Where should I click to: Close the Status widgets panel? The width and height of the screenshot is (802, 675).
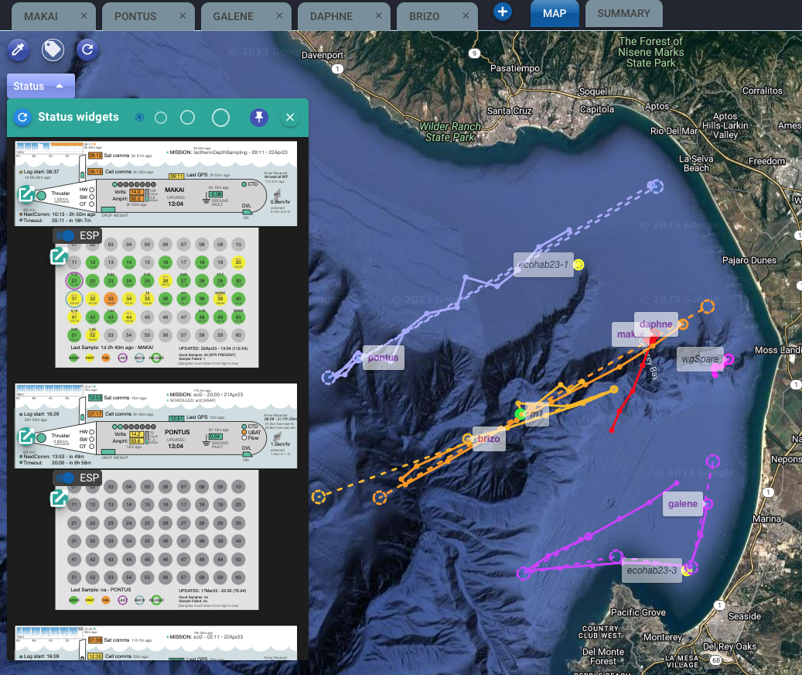(x=290, y=117)
